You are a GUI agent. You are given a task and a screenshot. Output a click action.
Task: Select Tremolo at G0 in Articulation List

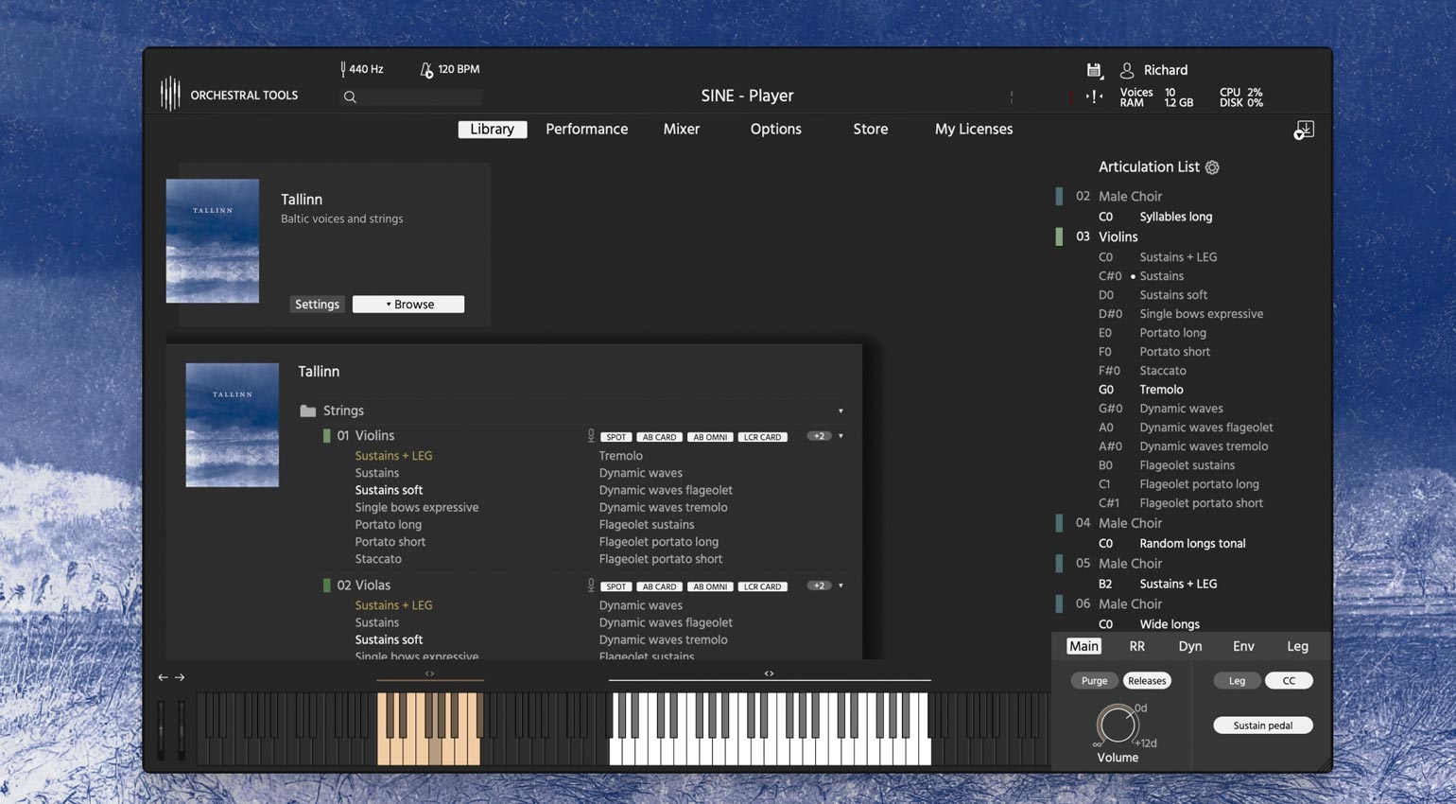coord(1161,390)
